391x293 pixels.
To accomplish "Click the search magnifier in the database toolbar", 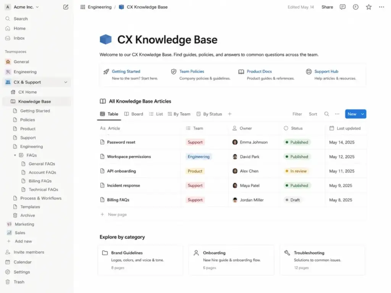I will pyautogui.click(x=326, y=114).
